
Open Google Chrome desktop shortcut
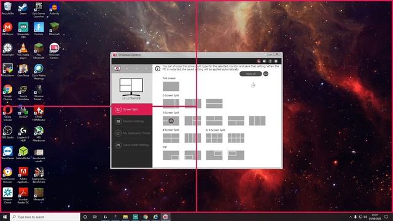pos(8,93)
